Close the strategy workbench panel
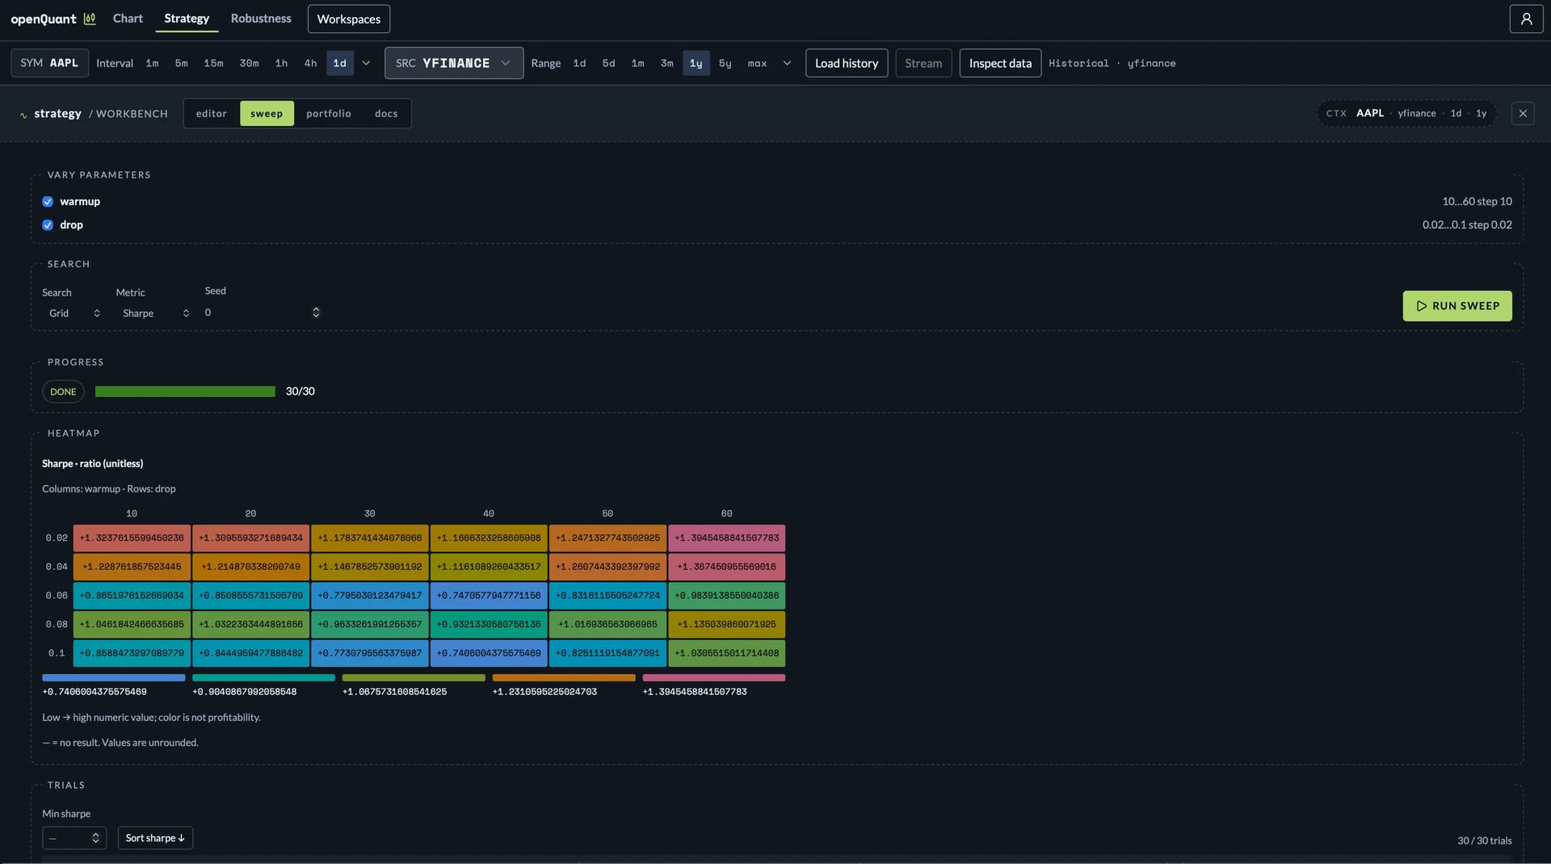The width and height of the screenshot is (1551, 864). pyautogui.click(x=1523, y=113)
